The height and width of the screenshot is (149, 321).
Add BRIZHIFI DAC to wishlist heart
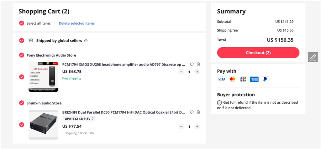coord(192,112)
